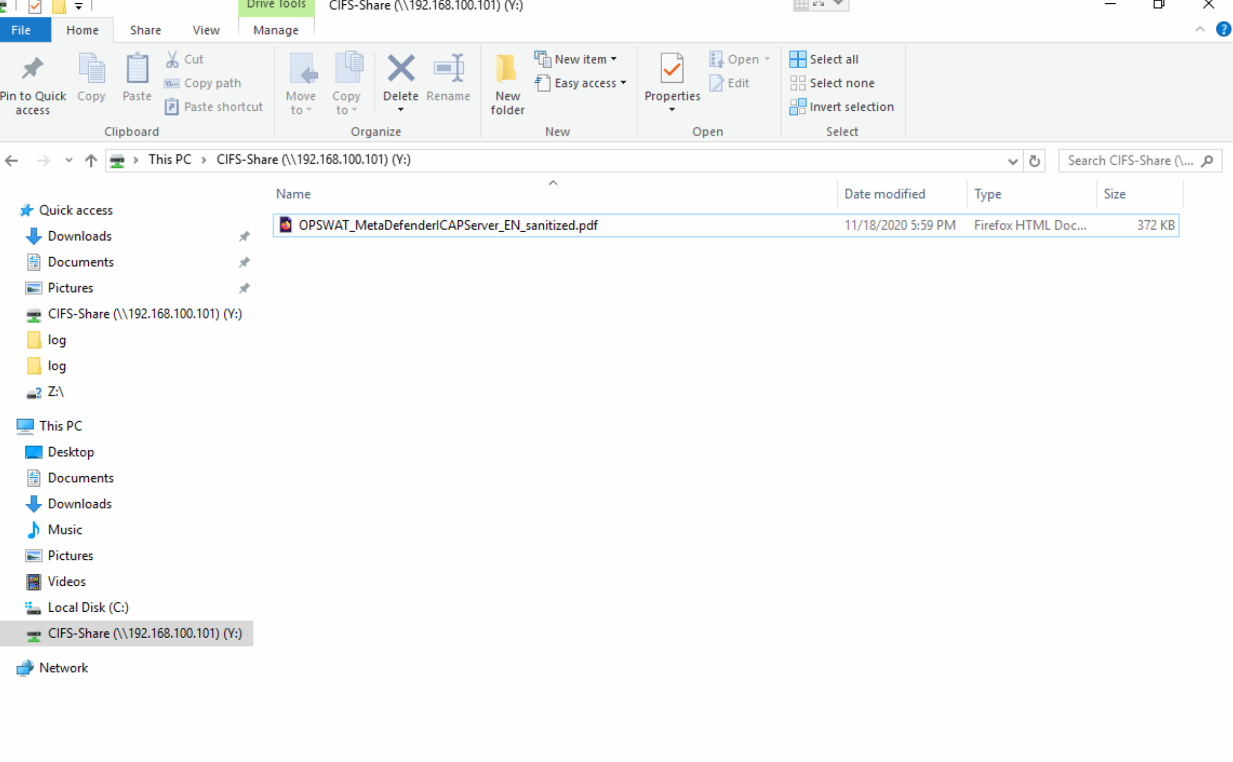Open recent locations dropdown arrow
Viewport: 1233px width, 762px height.
[x=68, y=161]
